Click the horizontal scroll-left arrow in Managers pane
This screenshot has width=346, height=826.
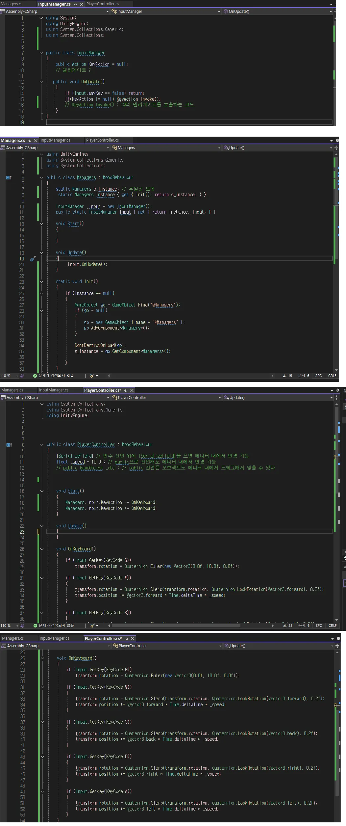coord(109,376)
